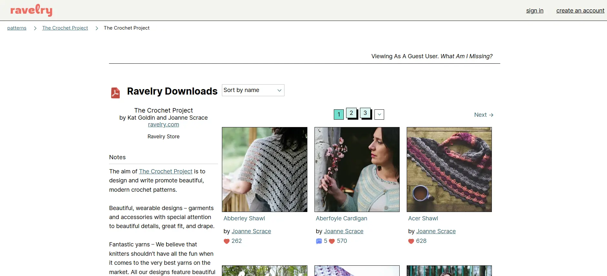This screenshot has width=607, height=276.
Task: Open Joanne Scrace link under Acer Shawl
Action: 436,231
